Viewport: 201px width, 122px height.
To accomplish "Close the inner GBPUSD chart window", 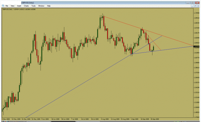I will [198, 6].
